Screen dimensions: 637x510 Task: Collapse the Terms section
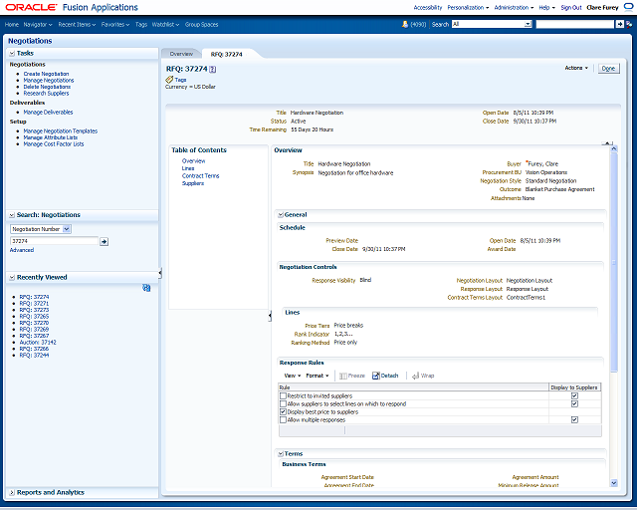tap(281, 454)
